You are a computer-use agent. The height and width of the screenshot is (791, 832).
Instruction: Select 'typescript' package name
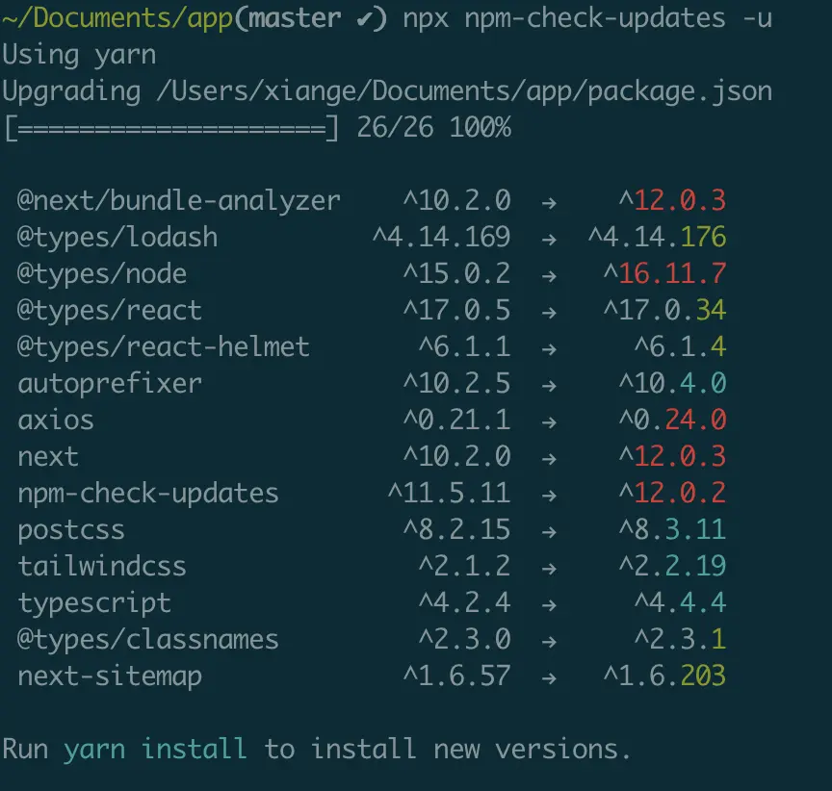click(94, 604)
